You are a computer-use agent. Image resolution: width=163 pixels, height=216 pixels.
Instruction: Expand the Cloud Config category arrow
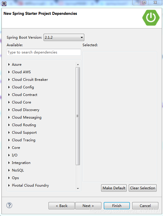click(x=9, y=87)
